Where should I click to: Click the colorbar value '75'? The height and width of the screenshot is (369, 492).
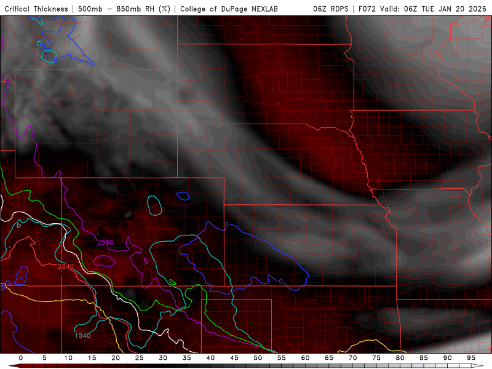tap(376, 358)
